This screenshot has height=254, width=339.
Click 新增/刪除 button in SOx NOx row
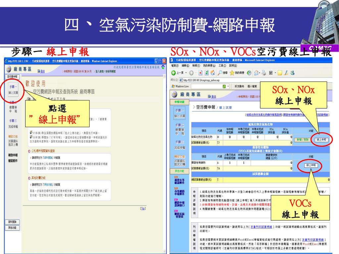click(x=303, y=140)
